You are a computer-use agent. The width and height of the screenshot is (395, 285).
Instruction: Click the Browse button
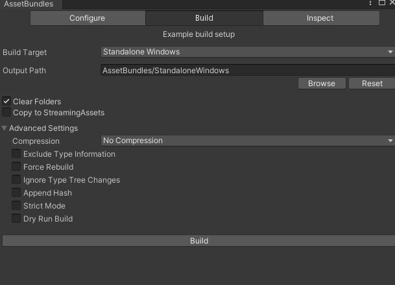point(321,84)
